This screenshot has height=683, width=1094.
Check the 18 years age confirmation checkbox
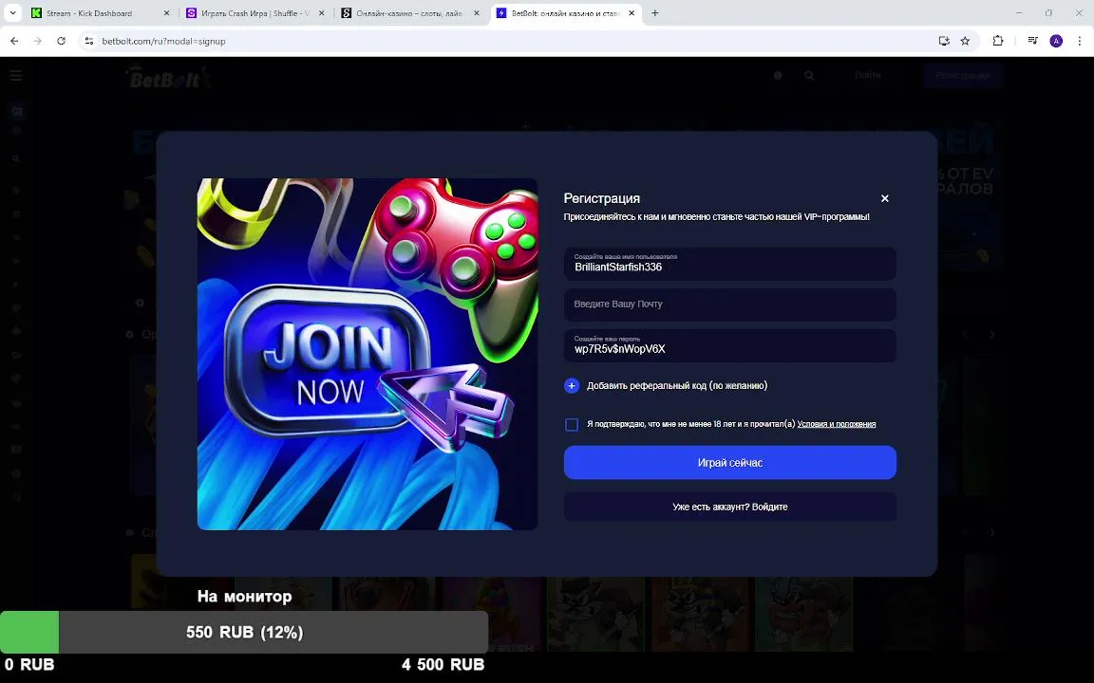(x=572, y=424)
